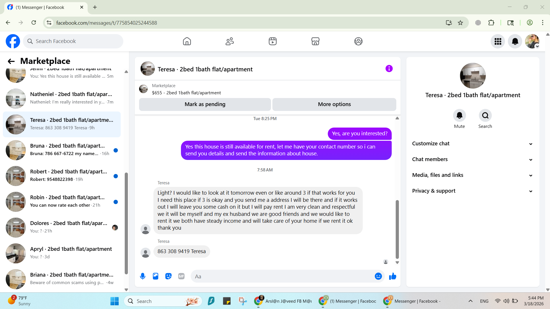Click message text '863 308 9419 Teresa'
The height and width of the screenshot is (309, 550).
point(182,251)
